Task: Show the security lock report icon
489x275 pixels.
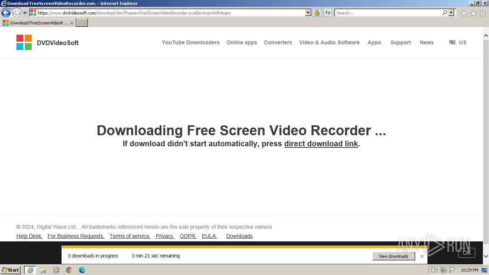Action: 317,13
